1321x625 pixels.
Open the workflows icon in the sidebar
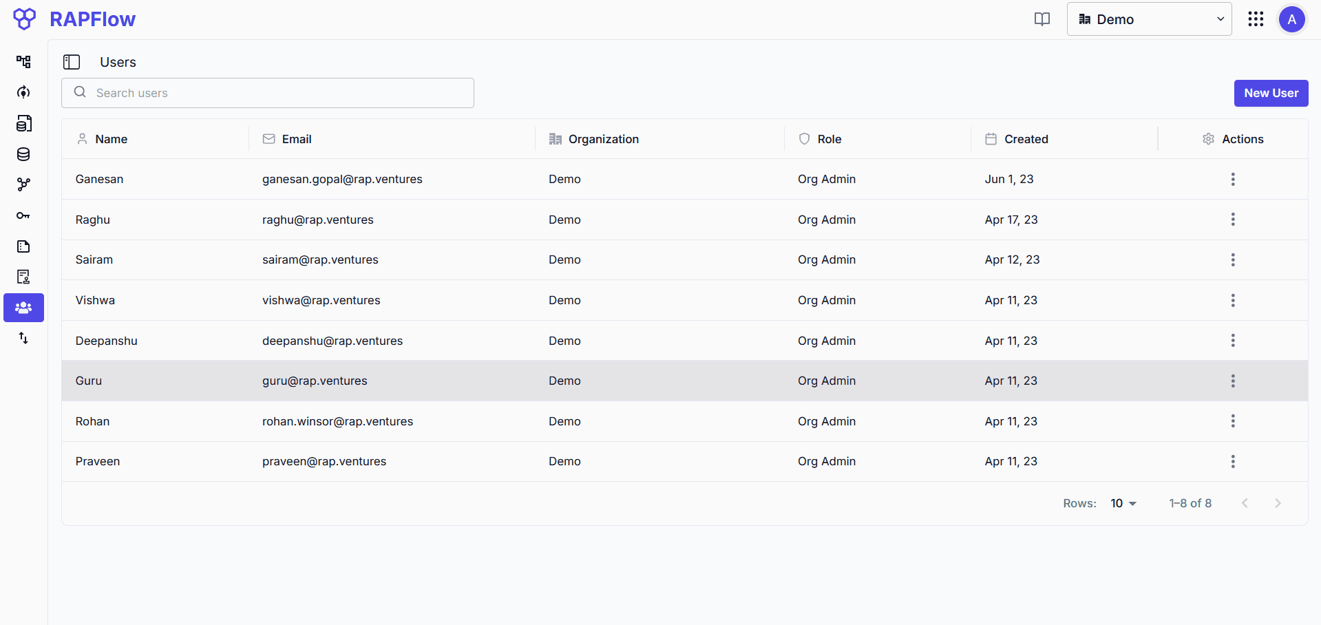click(x=23, y=62)
